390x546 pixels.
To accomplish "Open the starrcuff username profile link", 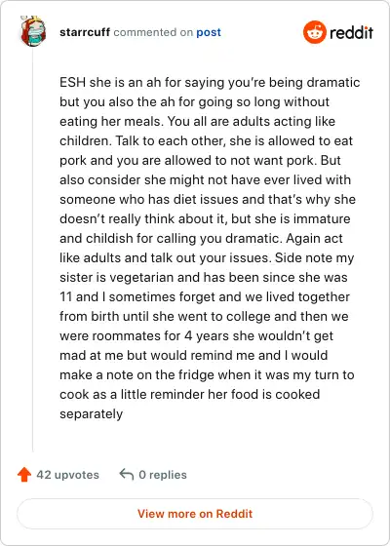I will click(x=85, y=32).
